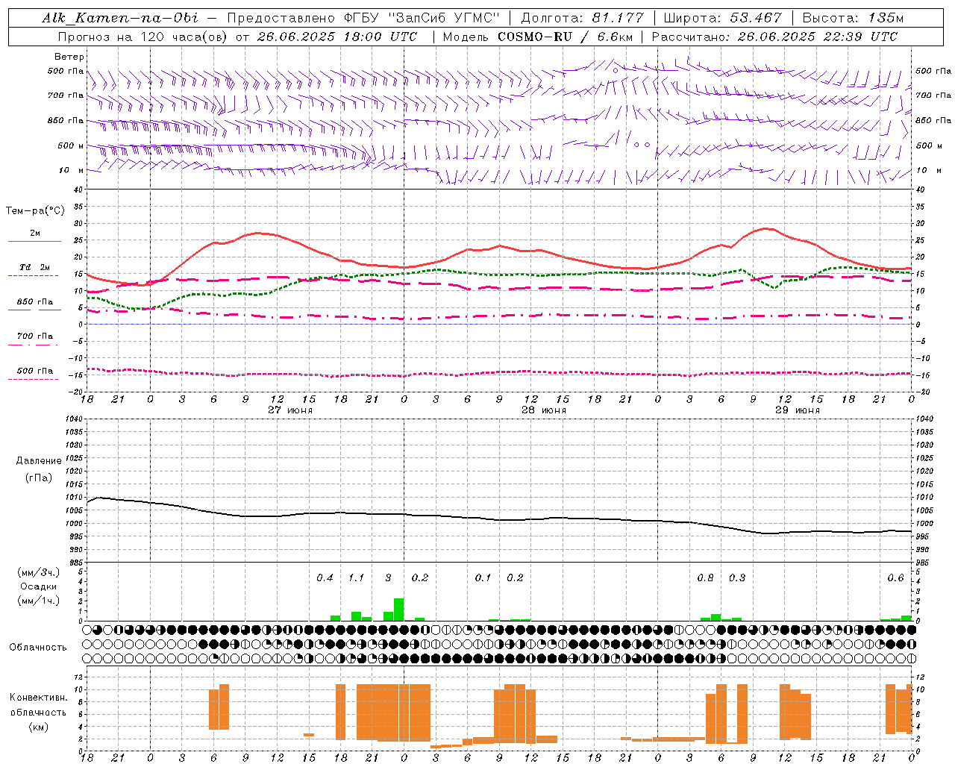Viewport: 955px width, 764px height.
Task: Click the station name Alk_Kamen-na-Obi
Action: (x=119, y=18)
